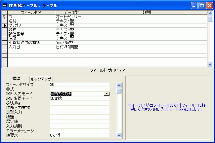Select the 住所 field name cell
The image size is (215, 143).
31,38
